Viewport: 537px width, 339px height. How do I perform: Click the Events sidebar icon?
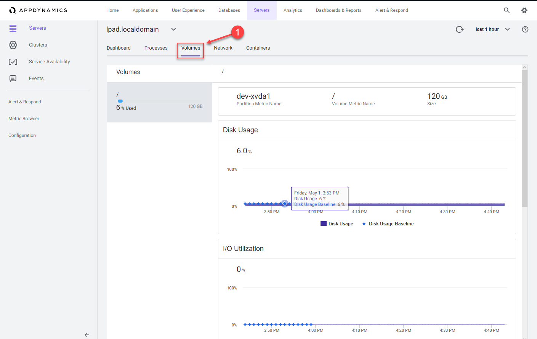[13, 79]
